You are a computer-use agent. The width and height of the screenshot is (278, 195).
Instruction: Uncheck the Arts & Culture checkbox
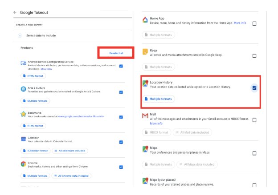coord(121,92)
